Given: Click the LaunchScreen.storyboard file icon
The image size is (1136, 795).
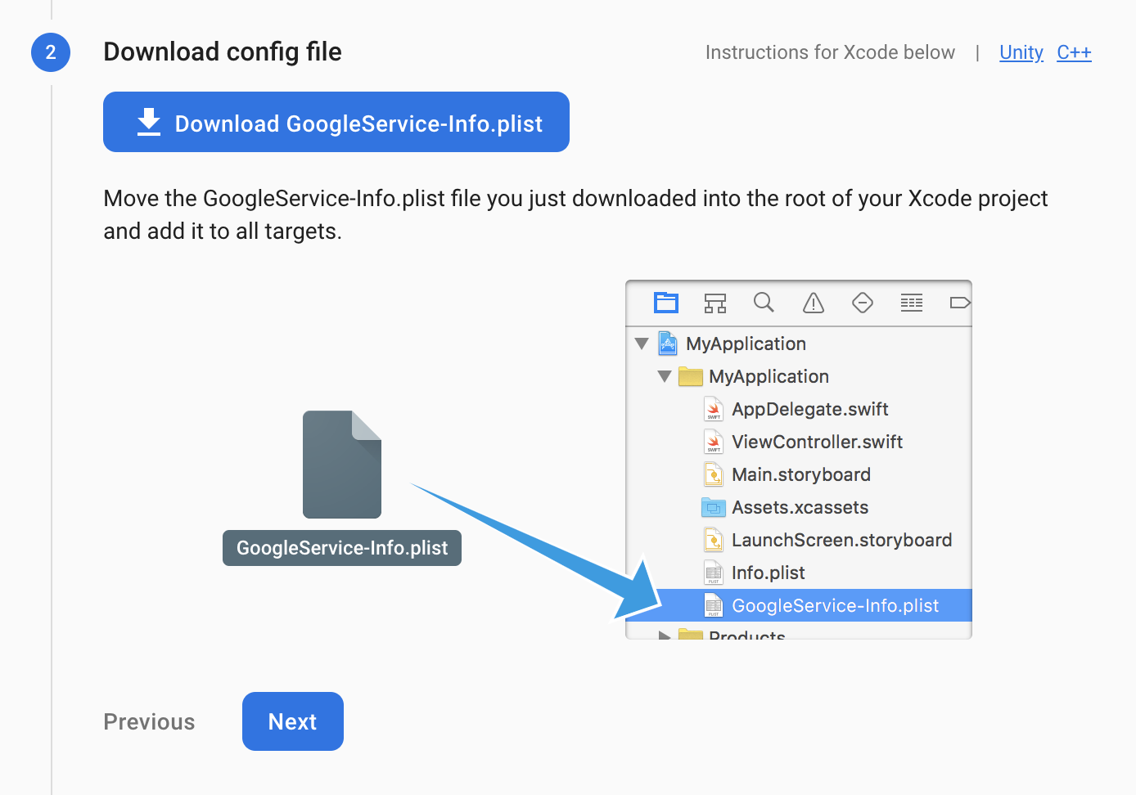Looking at the screenshot, I should click(714, 540).
